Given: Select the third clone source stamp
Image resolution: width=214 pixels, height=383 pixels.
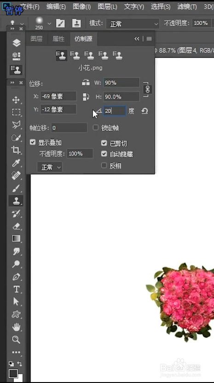Looking at the screenshot, I should coord(90,55).
